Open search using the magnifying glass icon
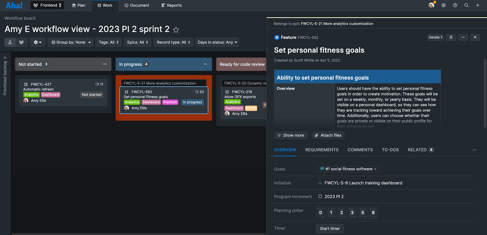487x235 pixels. pyautogui.click(x=466, y=5)
